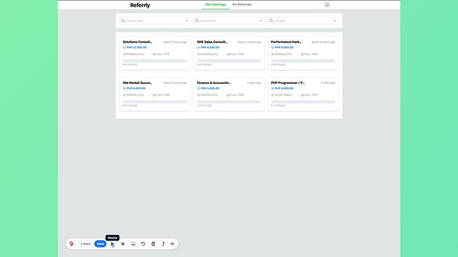
Task: Click the filled progress bar on the PHP Programmer card
Action: point(303,102)
